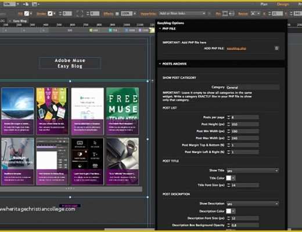Click the colorful infographic post thumbnail
Viewport: 302px width, 232px height.
click(52, 103)
